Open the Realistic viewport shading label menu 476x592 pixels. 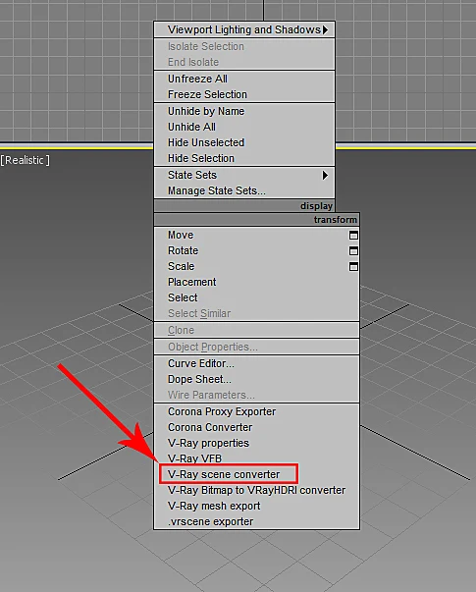[x=25, y=160]
